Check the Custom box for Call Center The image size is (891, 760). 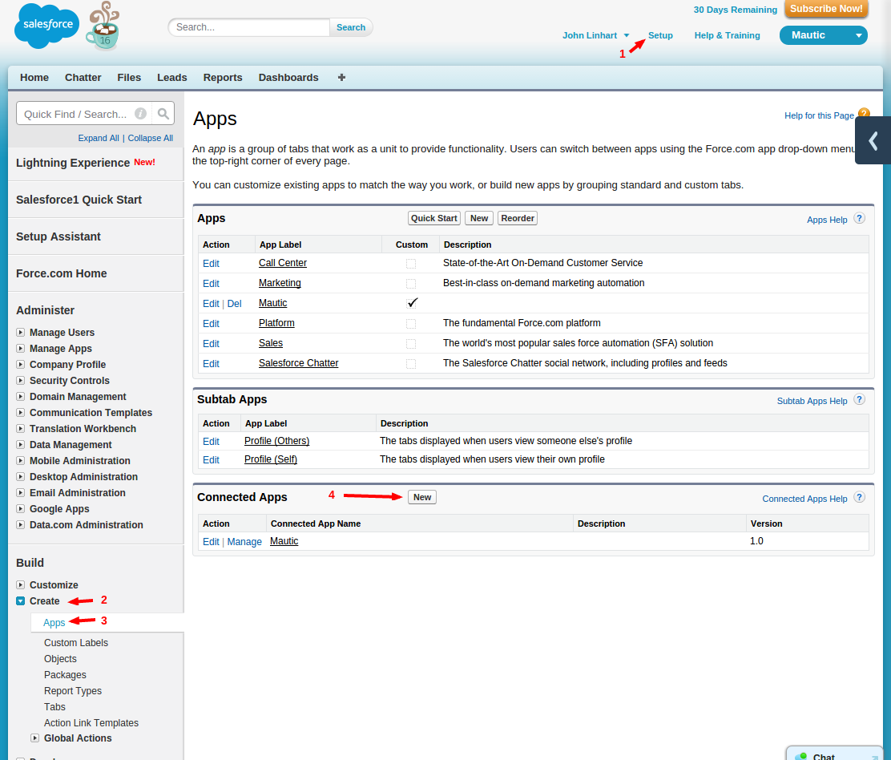coord(410,262)
